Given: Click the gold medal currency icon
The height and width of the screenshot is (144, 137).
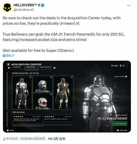Looking at the screenshot, I should [x=121, y=66].
